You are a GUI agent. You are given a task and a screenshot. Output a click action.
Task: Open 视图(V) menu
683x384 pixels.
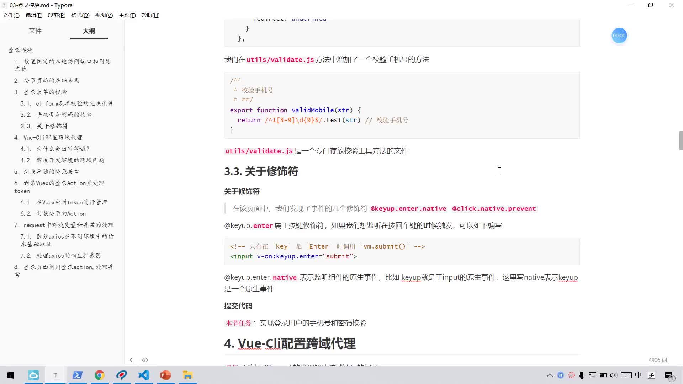pos(104,15)
